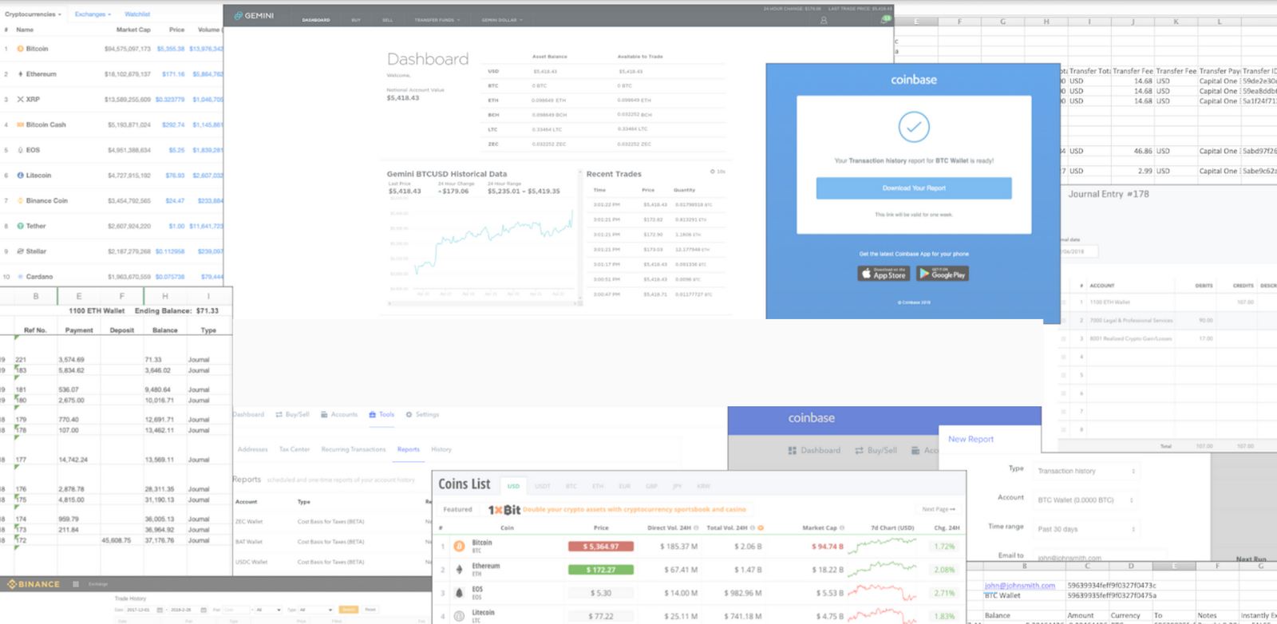
Task: Click the EOS icon in Coins List
Action: 459,593
